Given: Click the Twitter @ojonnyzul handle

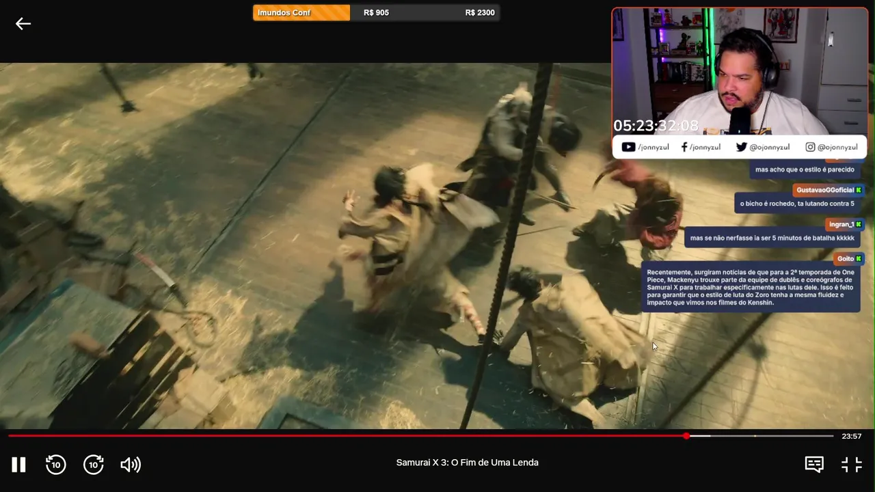Looking at the screenshot, I should pos(763,147).
